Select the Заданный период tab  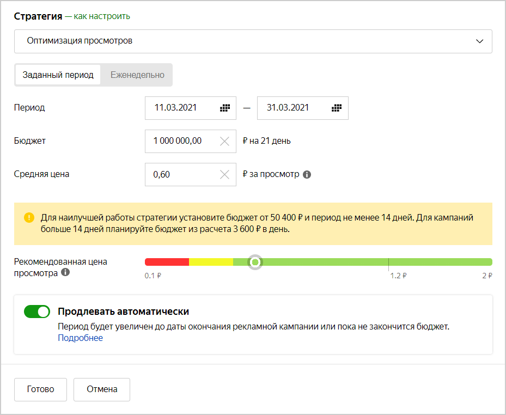58,75
